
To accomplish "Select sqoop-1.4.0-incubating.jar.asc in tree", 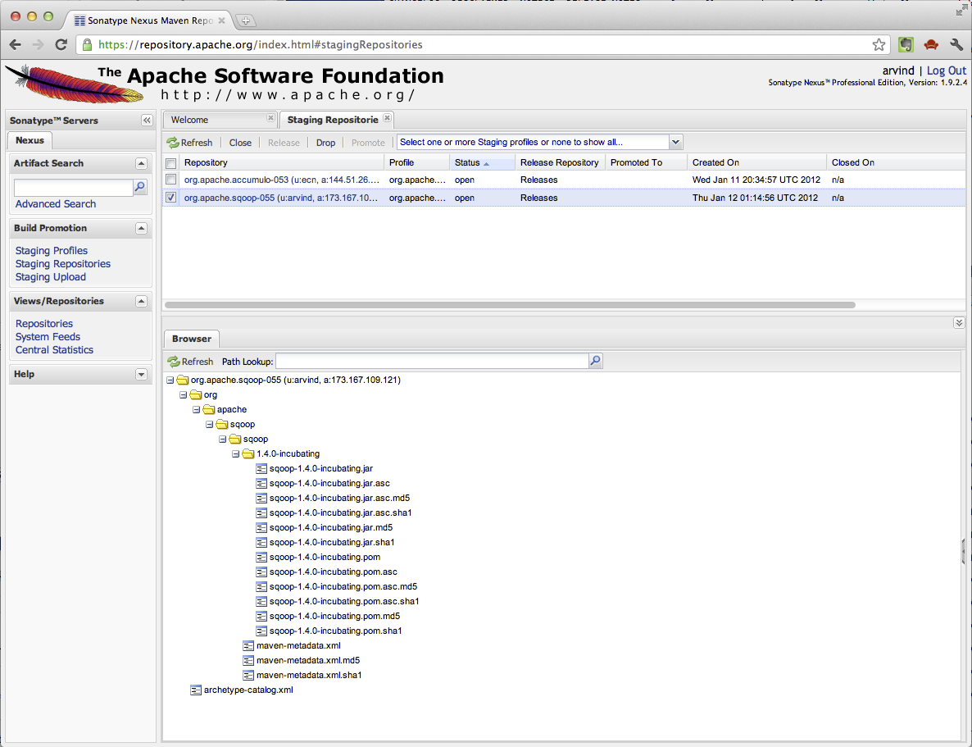I will coord(329,483).
